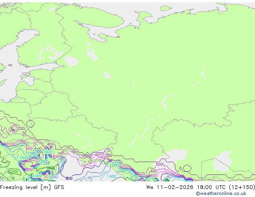Image resolution: width=255 pixels, height=197 pixels.
Task: Click the 'Freezing level [m] GFS' title text
Action: click(x=32, y=187)
